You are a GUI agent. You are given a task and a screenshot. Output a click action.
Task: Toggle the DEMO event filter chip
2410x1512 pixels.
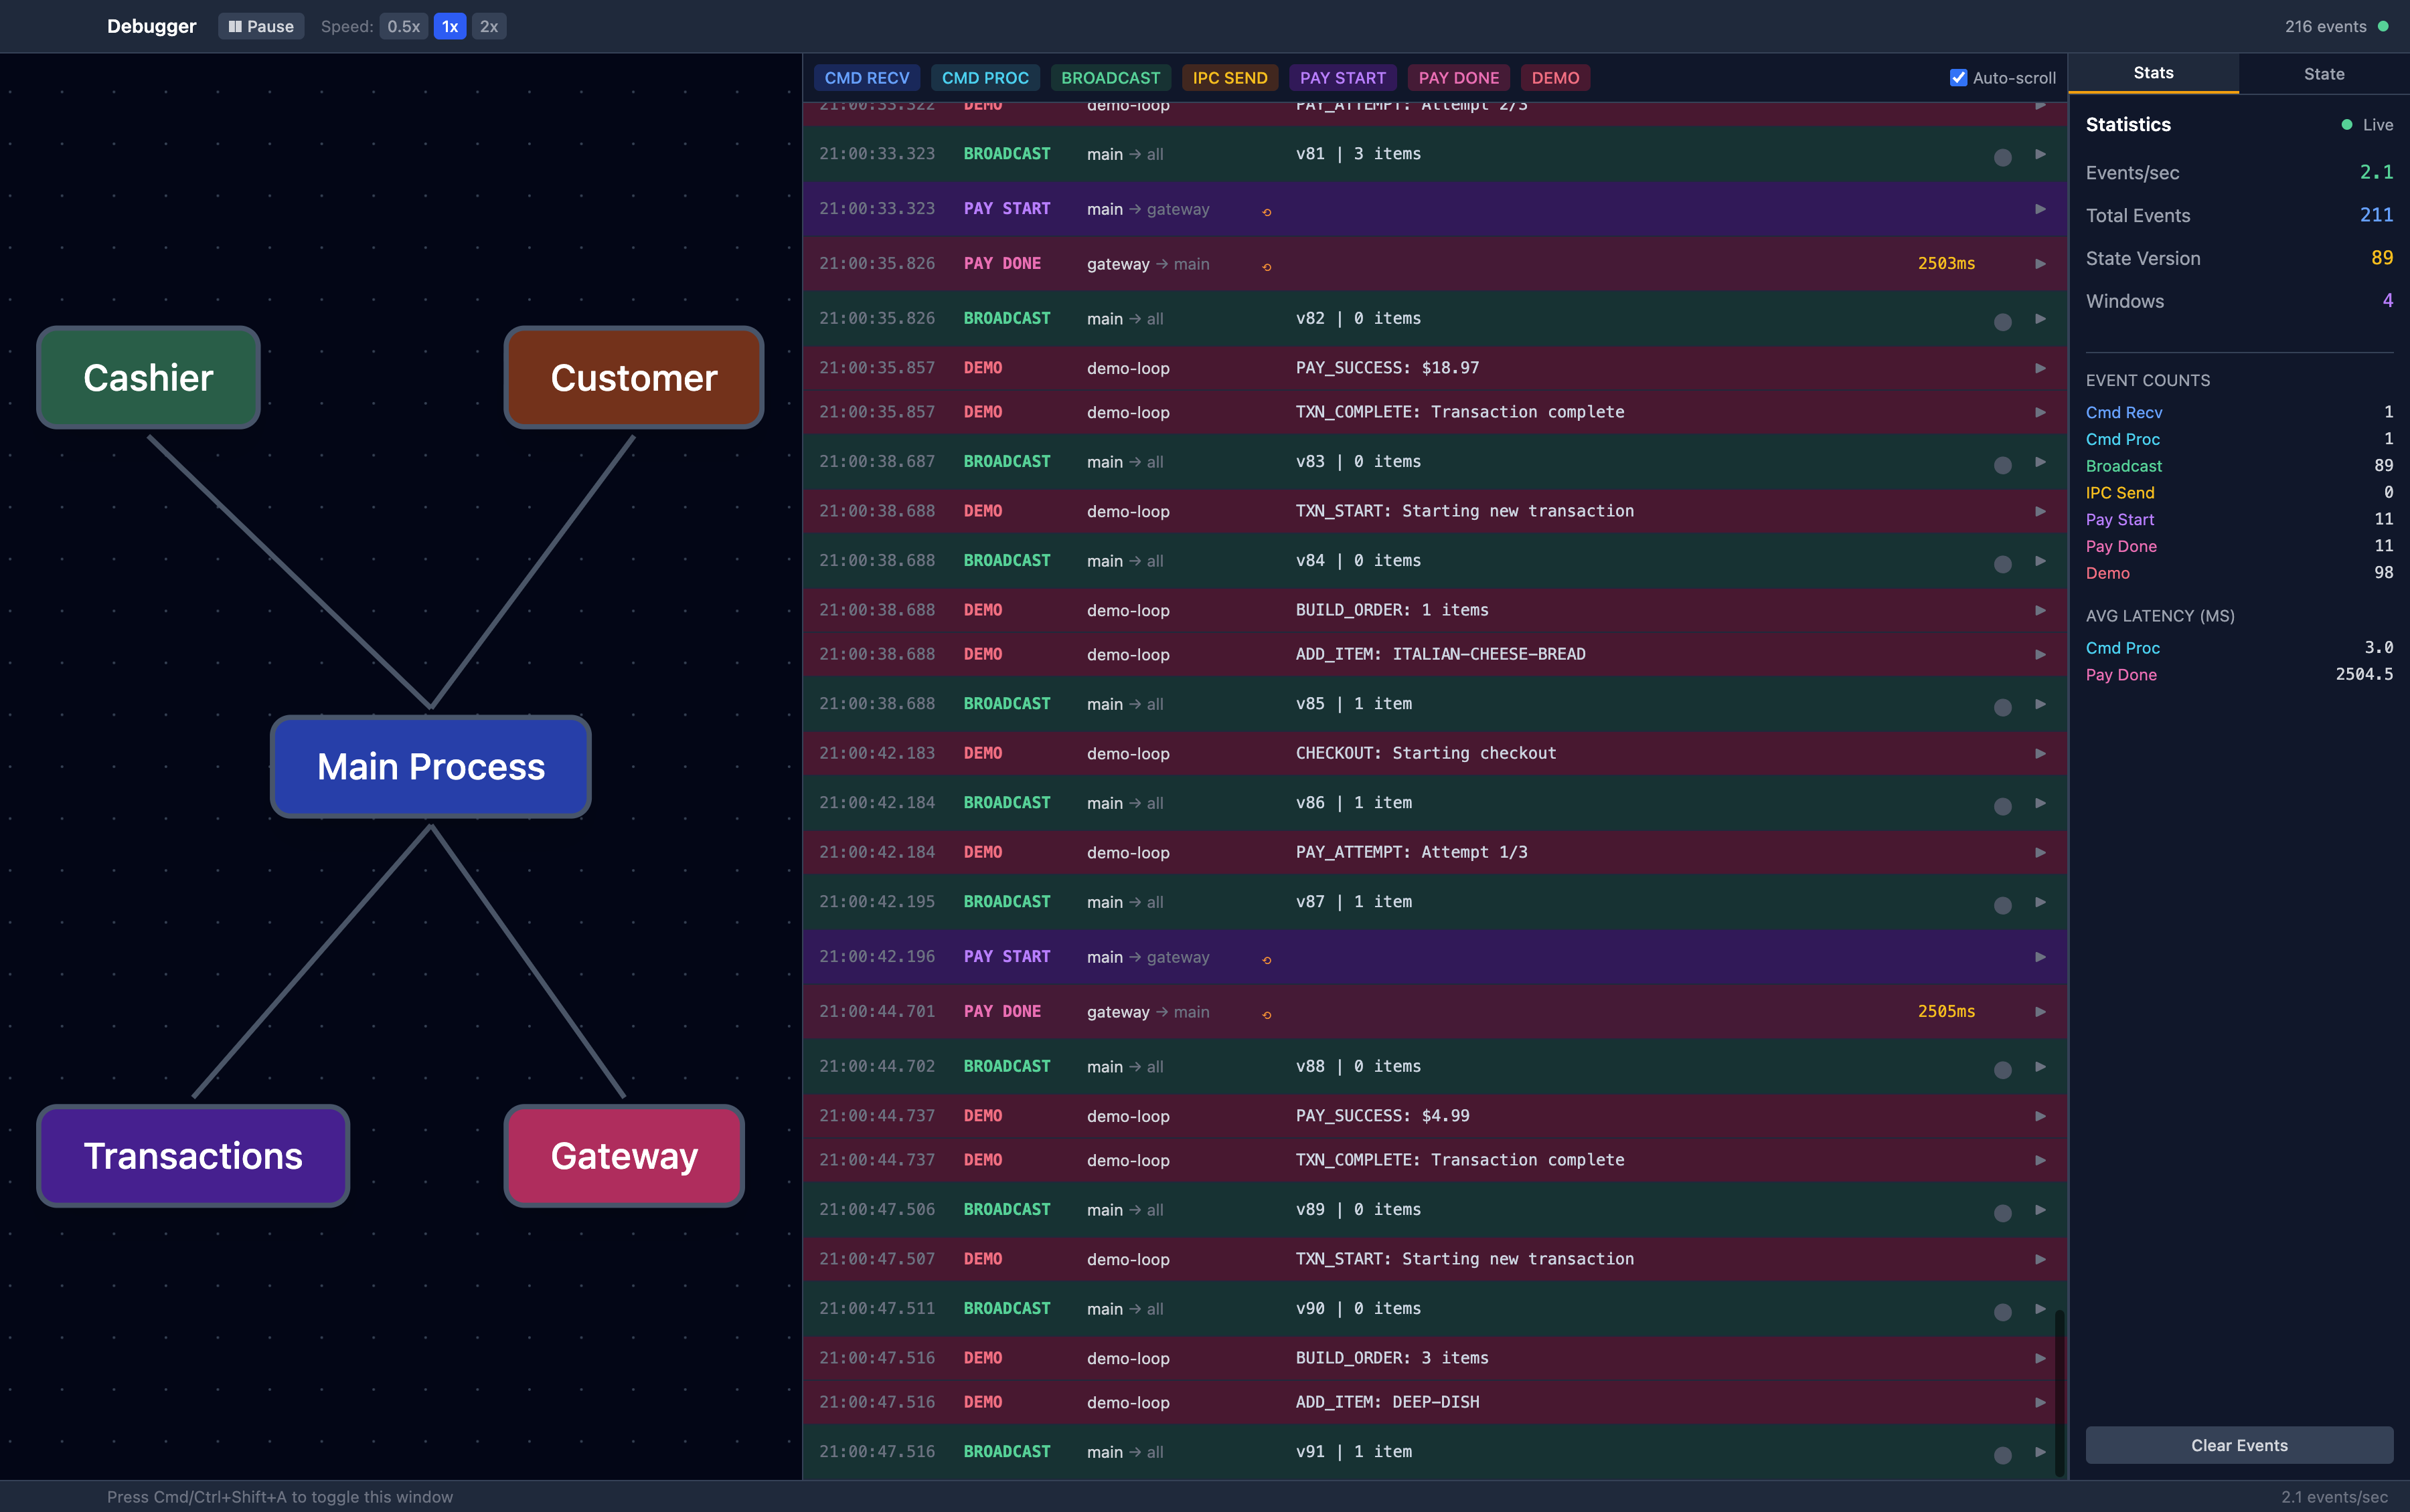1554,77
